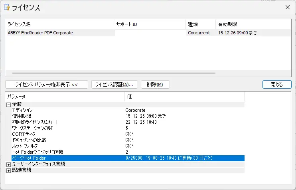The image size is (296, 190).
Task: Expand the 認識言語 group
Action: tap(8, 170)
